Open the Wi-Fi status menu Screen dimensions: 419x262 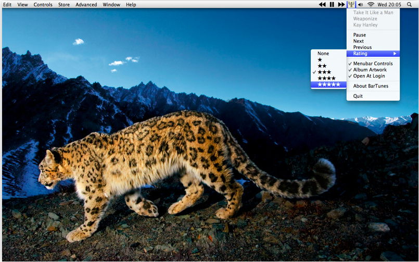[371, 5]
